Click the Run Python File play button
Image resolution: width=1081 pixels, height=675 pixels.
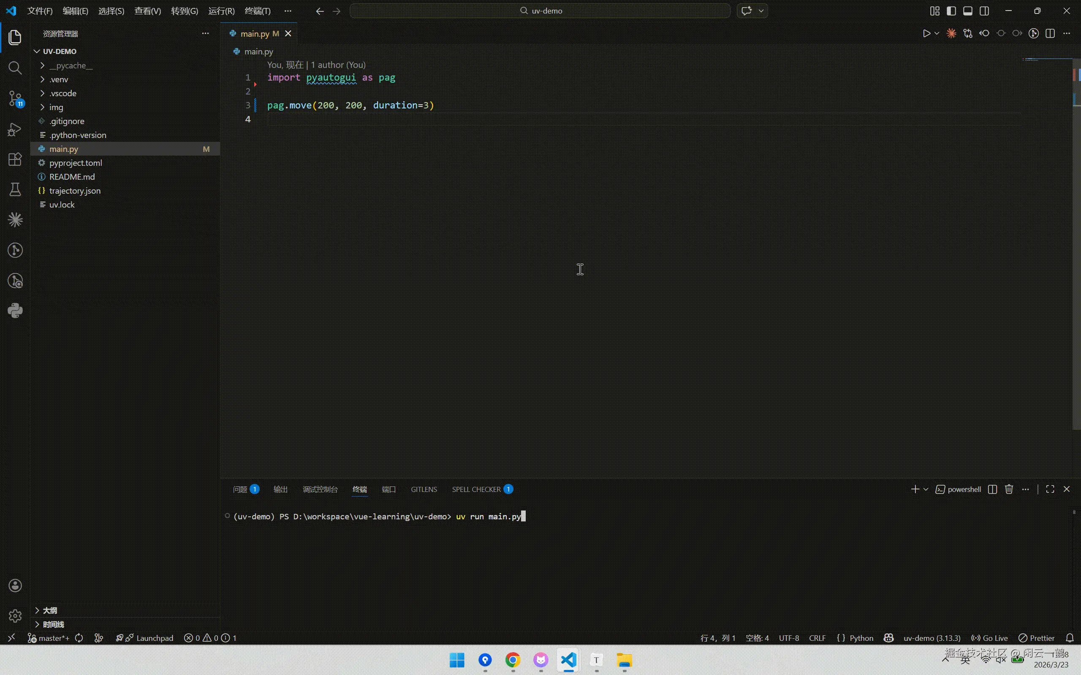click(x=926, y=33)
